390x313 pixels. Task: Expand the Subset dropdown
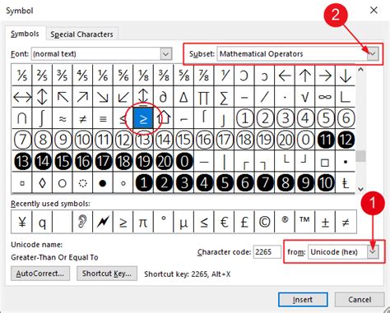point(373,54)
